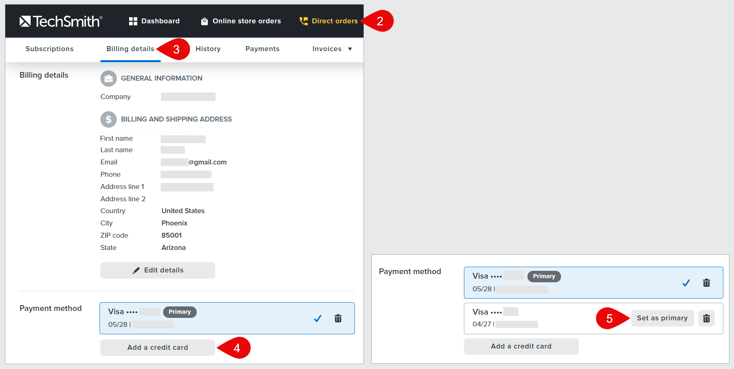734x369 pixels.
Task: Click Add a credit card in right panel
Action: pyautogui.click(x=521, y=346)
